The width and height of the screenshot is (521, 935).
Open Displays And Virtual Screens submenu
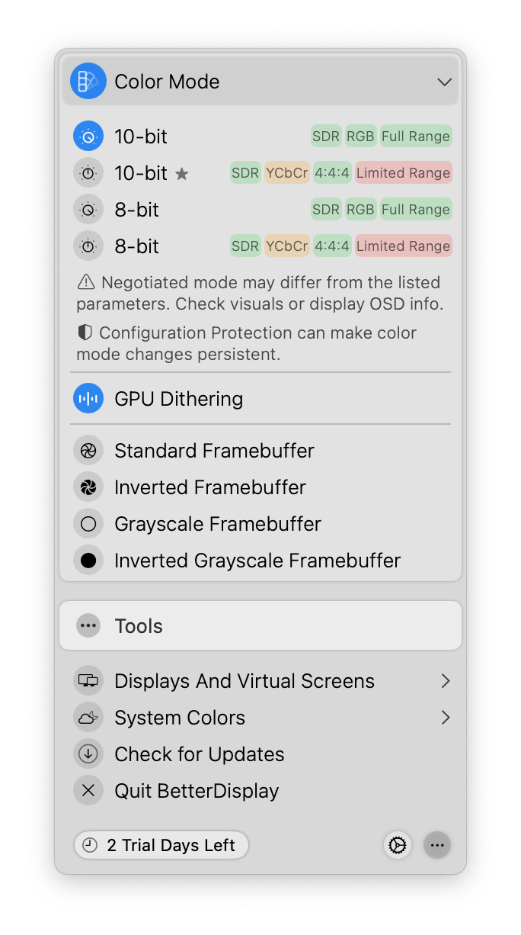click(244, 681)
